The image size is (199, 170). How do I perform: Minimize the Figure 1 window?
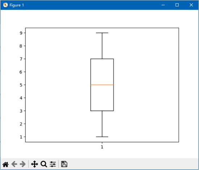[x=163, y=5]
